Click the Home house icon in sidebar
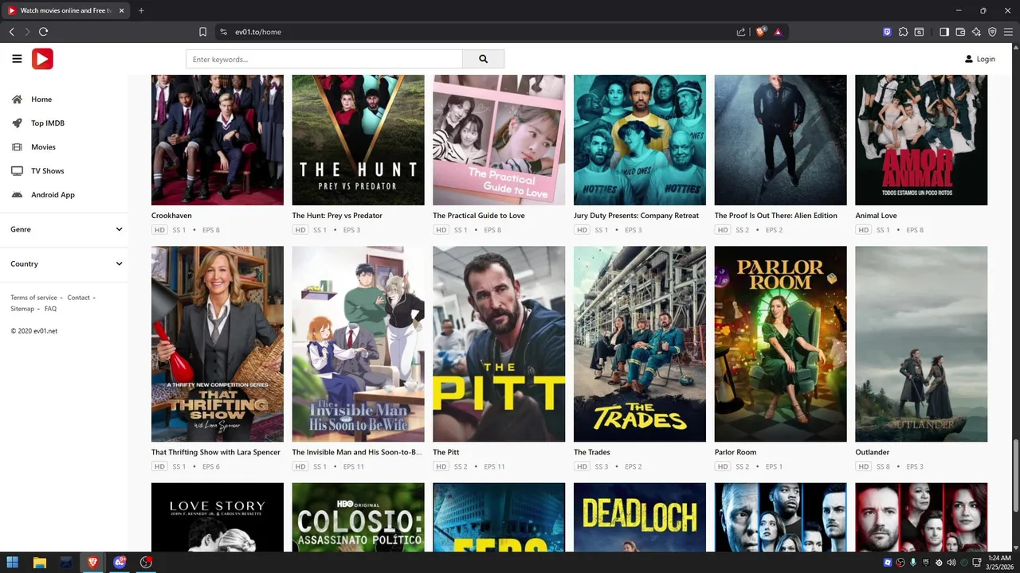The height and width of the screenshot is (573, 1020). 17,99
